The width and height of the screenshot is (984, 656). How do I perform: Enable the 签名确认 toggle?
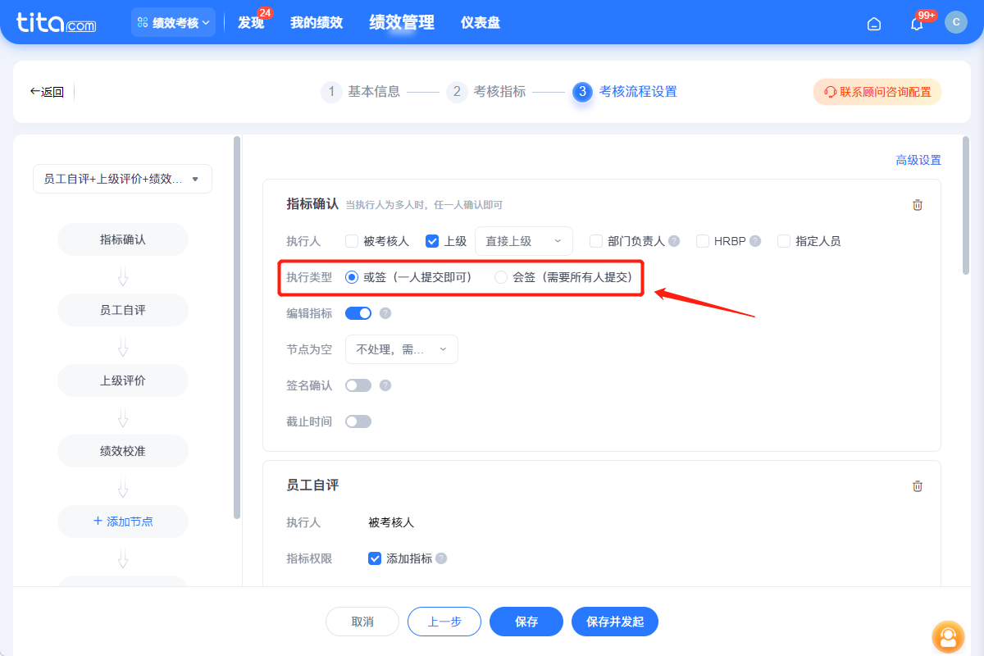click(358, 385)
